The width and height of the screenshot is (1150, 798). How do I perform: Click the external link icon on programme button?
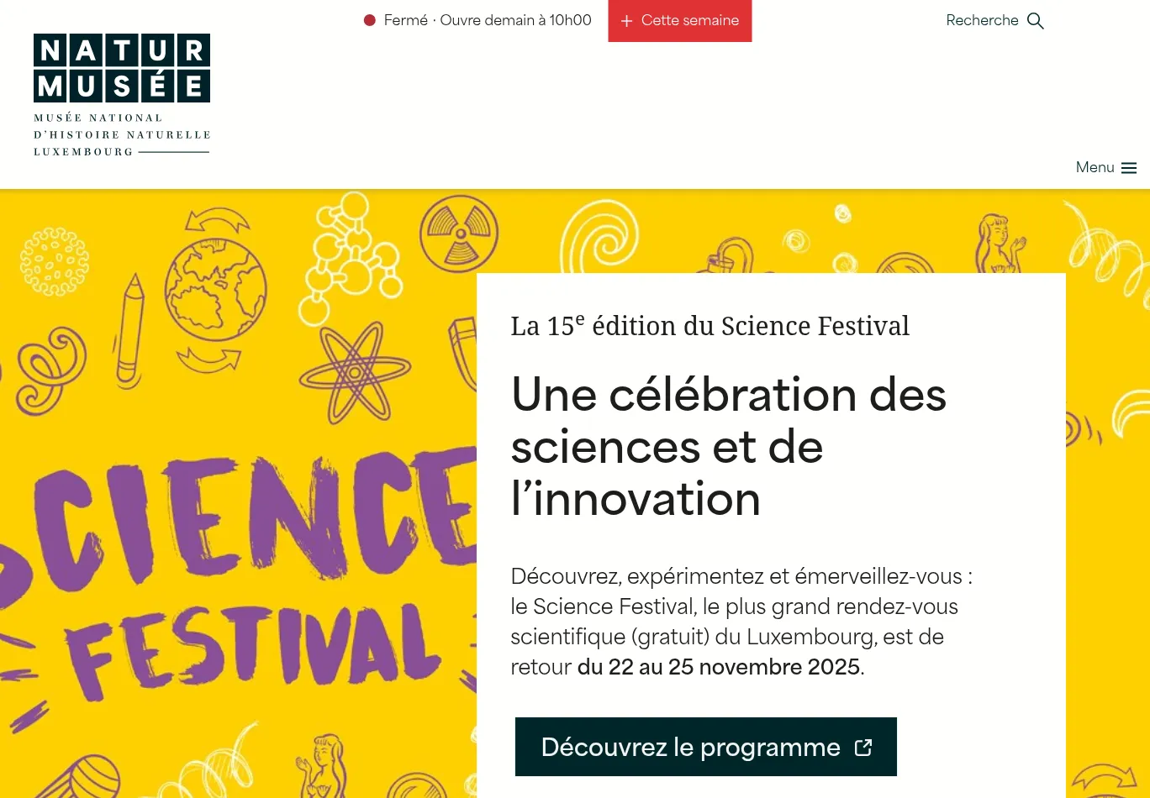[863, 748]
